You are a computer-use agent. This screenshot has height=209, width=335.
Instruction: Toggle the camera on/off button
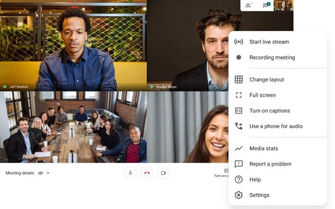(x=164, y=173)
